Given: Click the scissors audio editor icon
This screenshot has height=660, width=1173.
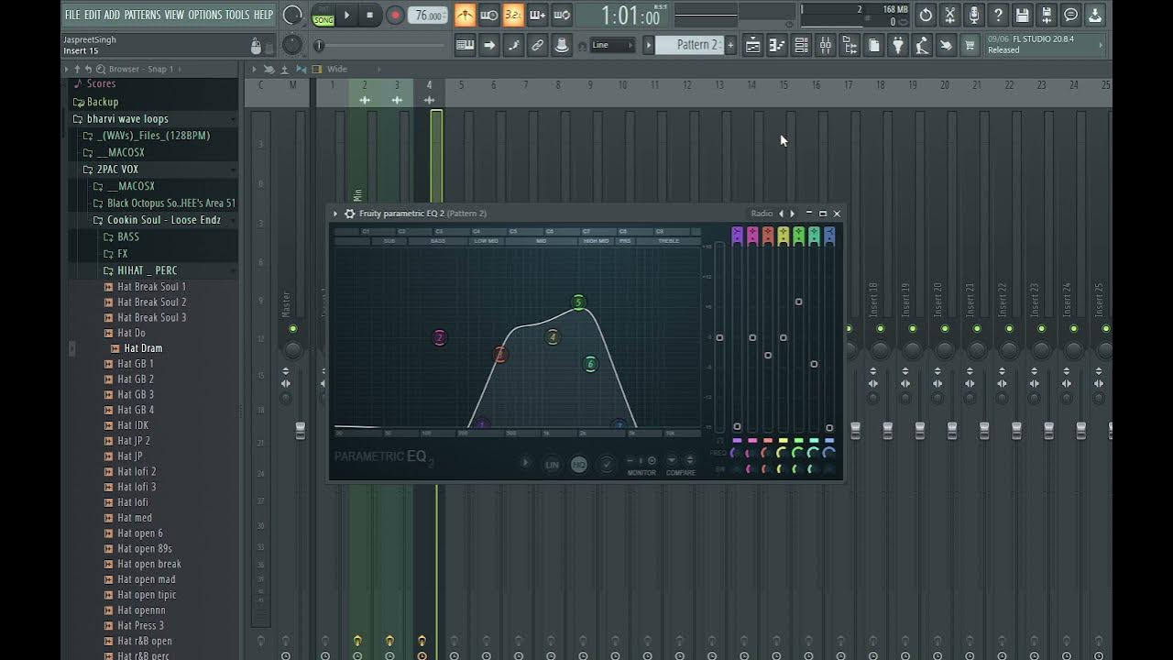Looking at the screenshot, I should (x=950, y=15).
